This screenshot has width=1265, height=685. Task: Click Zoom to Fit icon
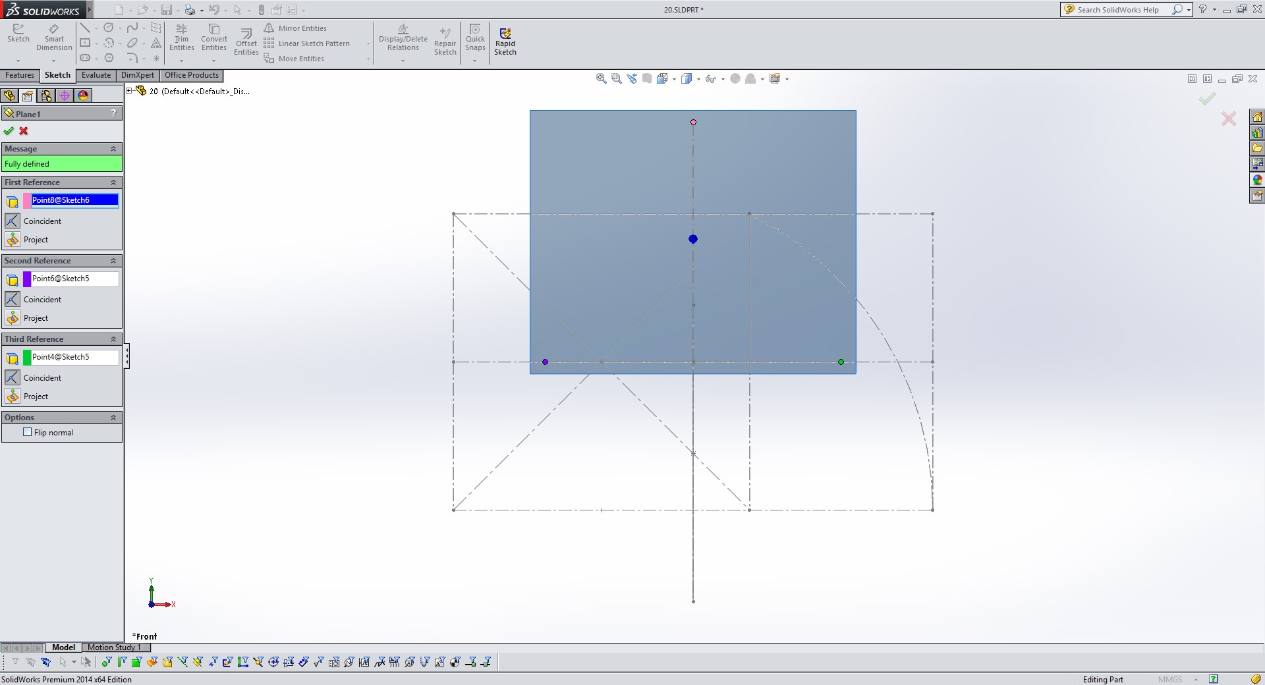[x=601, y=78]
